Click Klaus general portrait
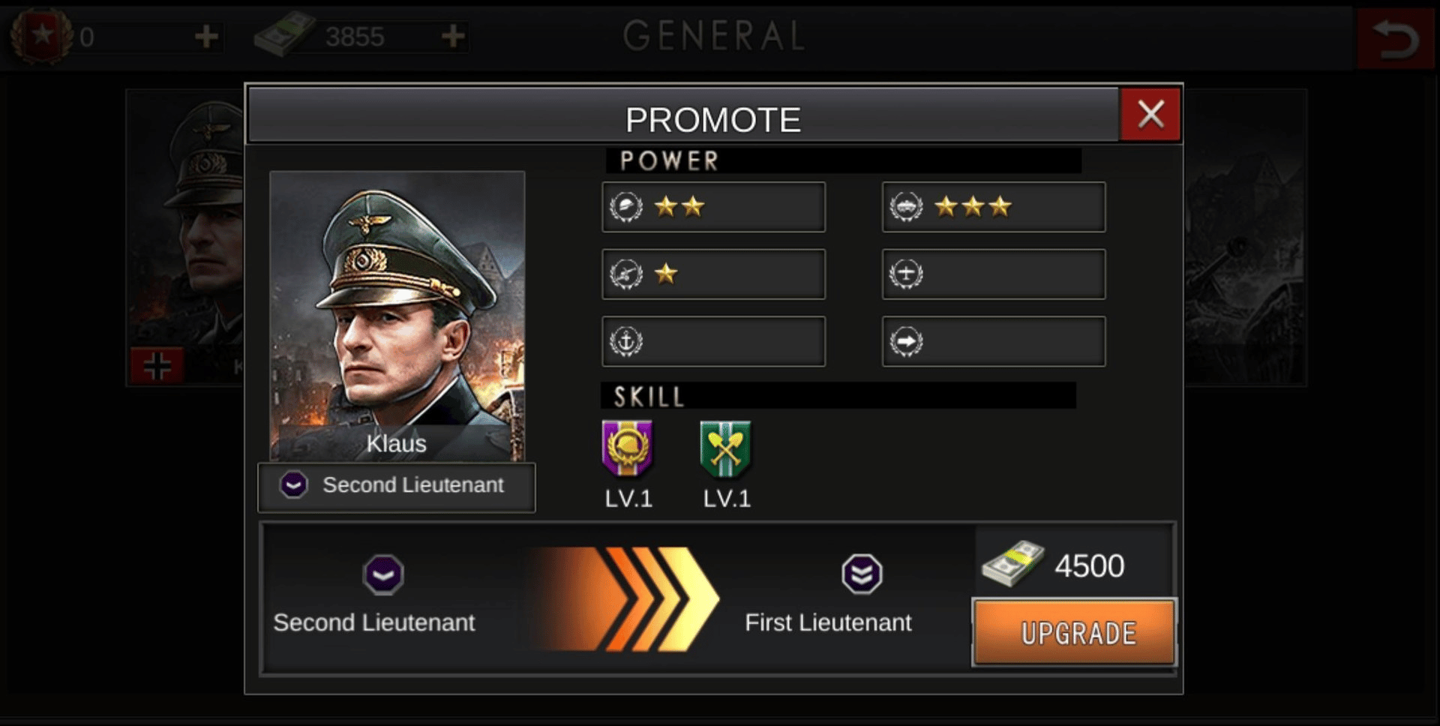The image size is (1440, 726). 397,315
